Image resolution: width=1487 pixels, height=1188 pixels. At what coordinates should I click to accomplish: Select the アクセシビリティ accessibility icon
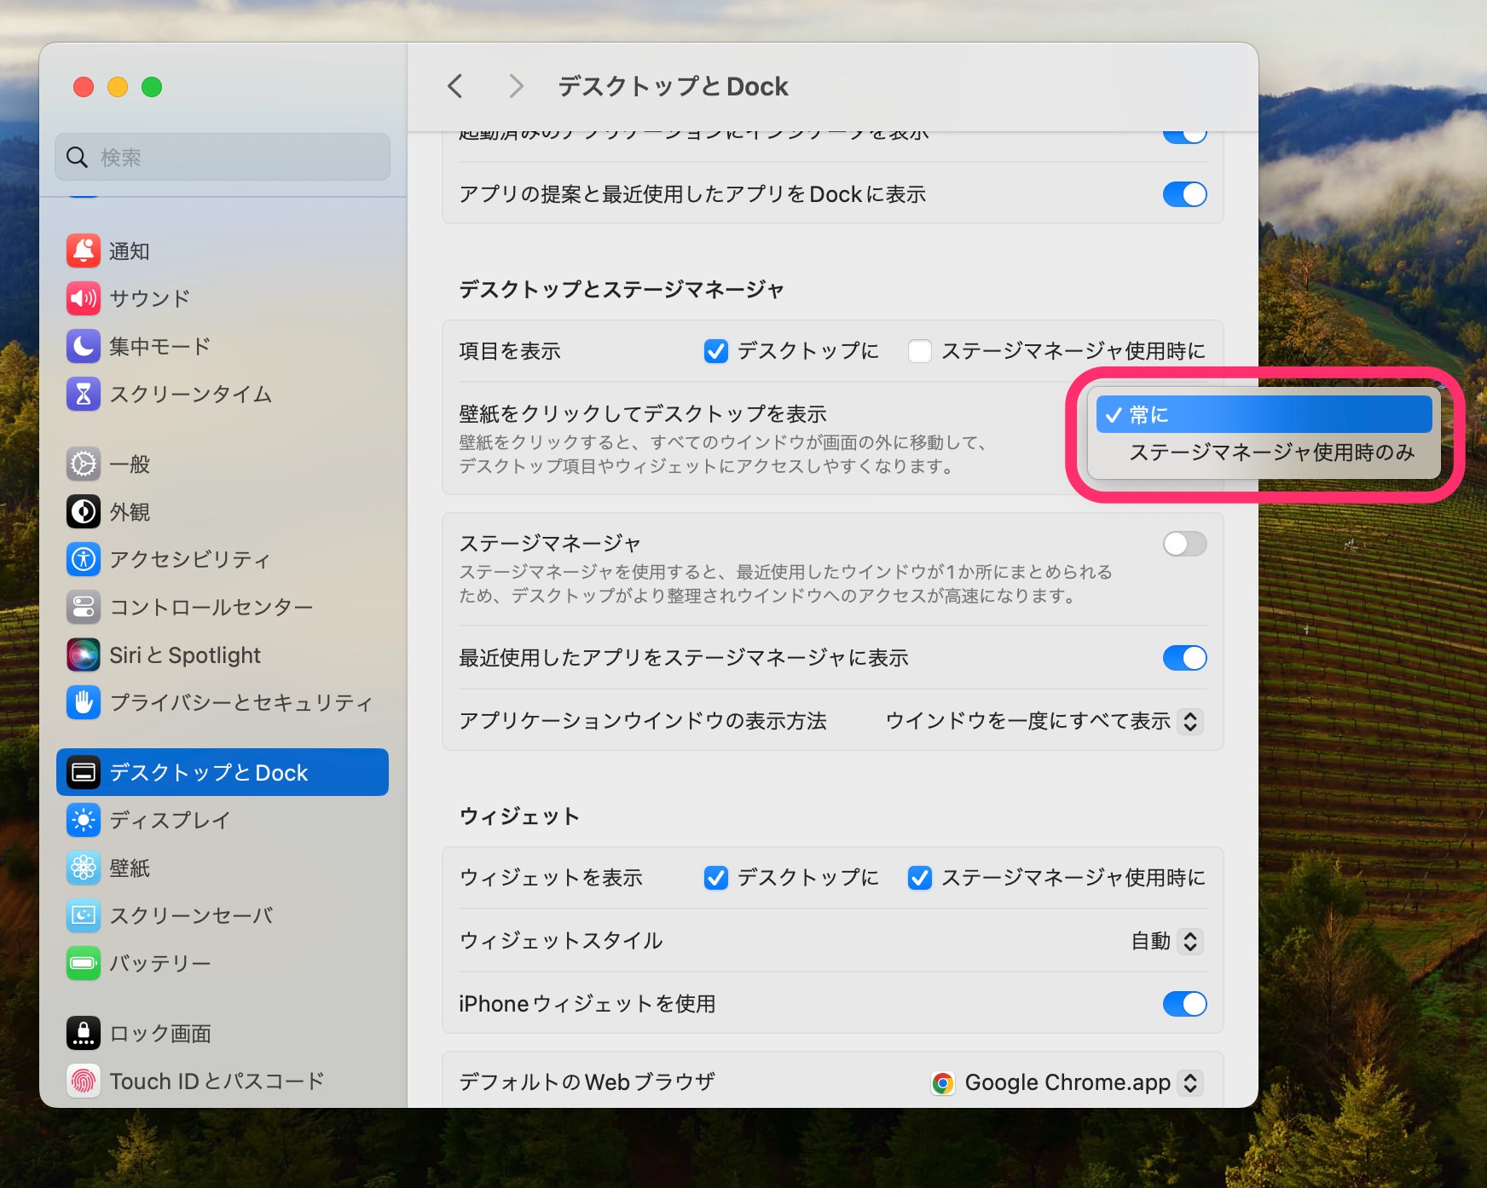pyautogui.click(x=84, y=559)
